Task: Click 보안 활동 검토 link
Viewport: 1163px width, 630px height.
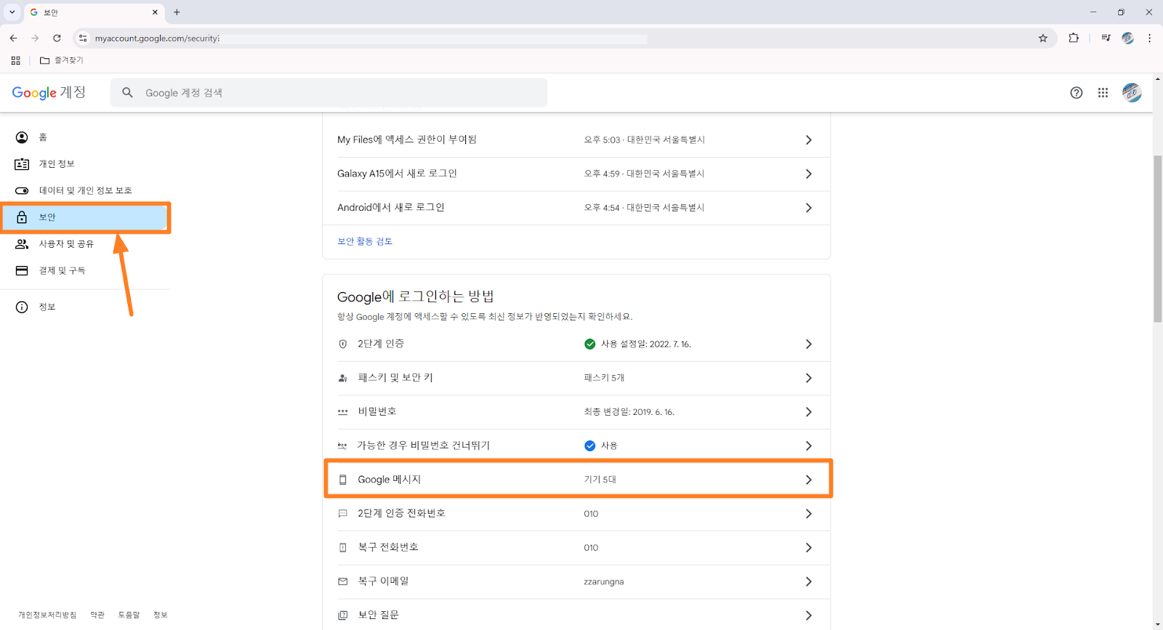Action: [365, 241]
